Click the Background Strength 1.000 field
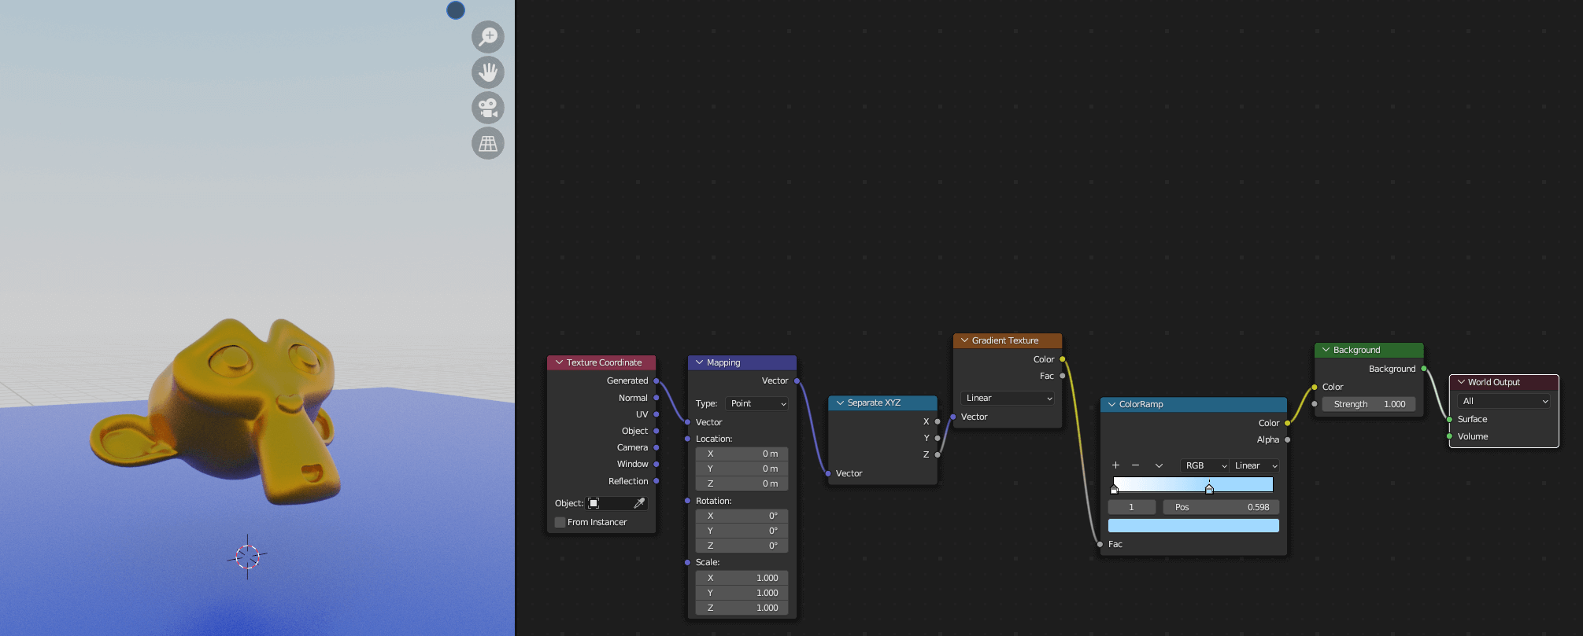The image size is (1583, 636). coord(1369,404)
